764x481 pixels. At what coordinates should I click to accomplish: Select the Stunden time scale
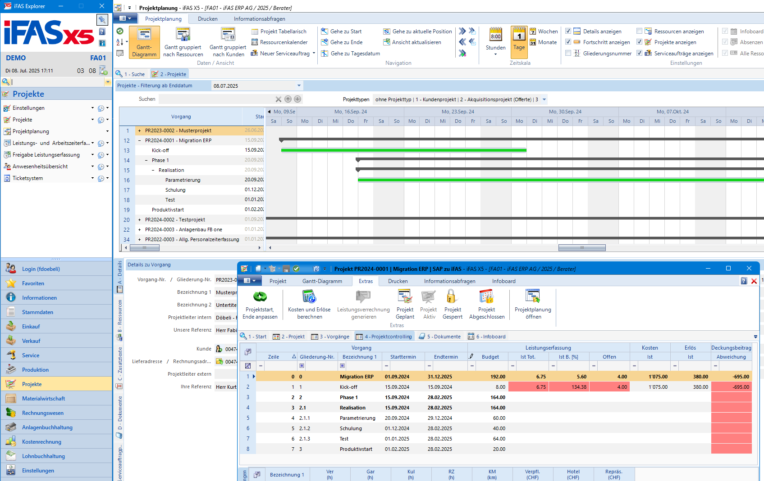click(496, 42)
